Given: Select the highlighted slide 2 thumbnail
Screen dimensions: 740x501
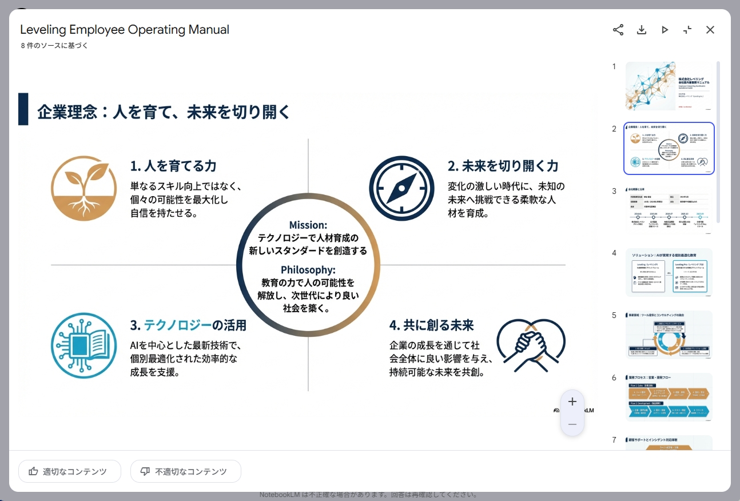Looking at the screenshot, I should point(669,148).
